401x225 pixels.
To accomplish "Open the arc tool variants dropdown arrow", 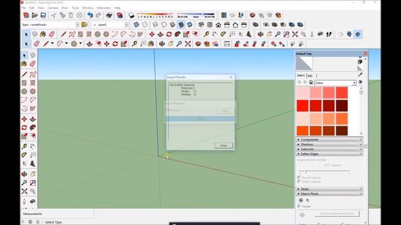I will [x=66, y=44].
